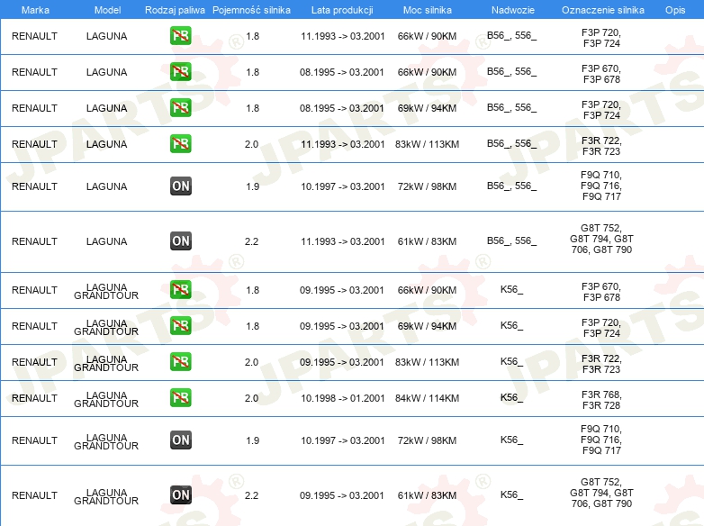704x526 pixels.
Task: Click the petrol PB icon for Laguna 1.8 11.1993
Action: click(x=180, y=36)
